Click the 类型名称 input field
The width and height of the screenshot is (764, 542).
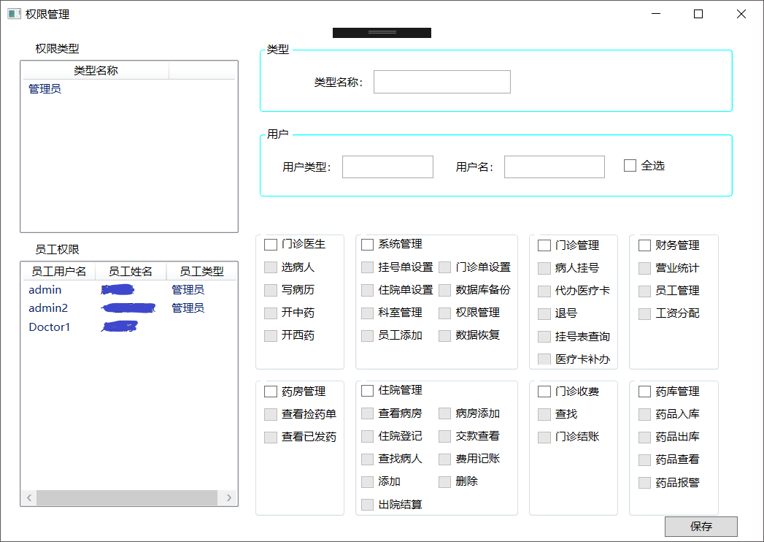pos(441,81)
